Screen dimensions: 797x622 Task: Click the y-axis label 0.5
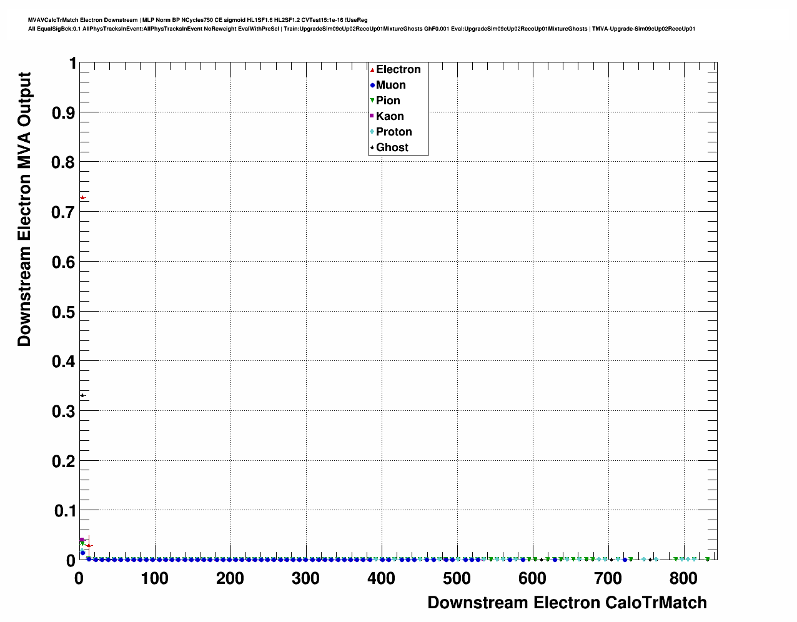[x=65, y=312]
